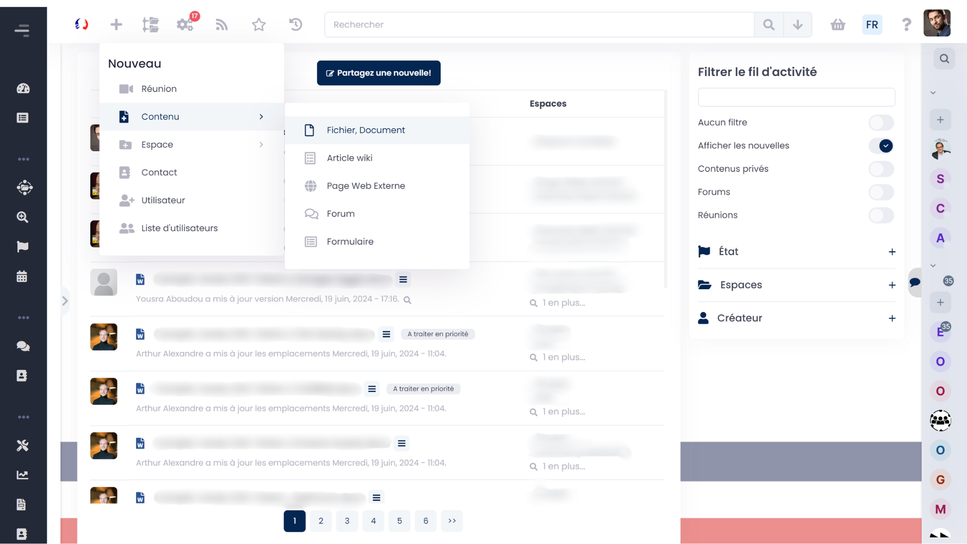Click the RSS feed icon in top toolbar
This screenshot has width=967, height=544.
[x=222, y=25]
